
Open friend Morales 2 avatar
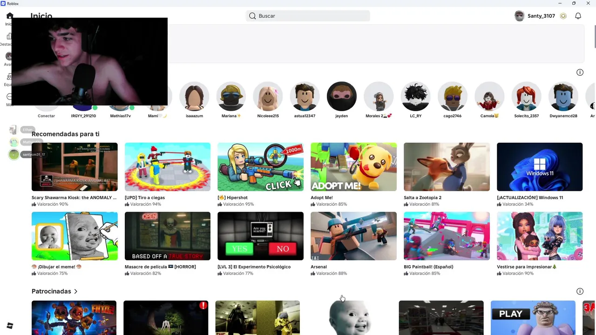379,96
